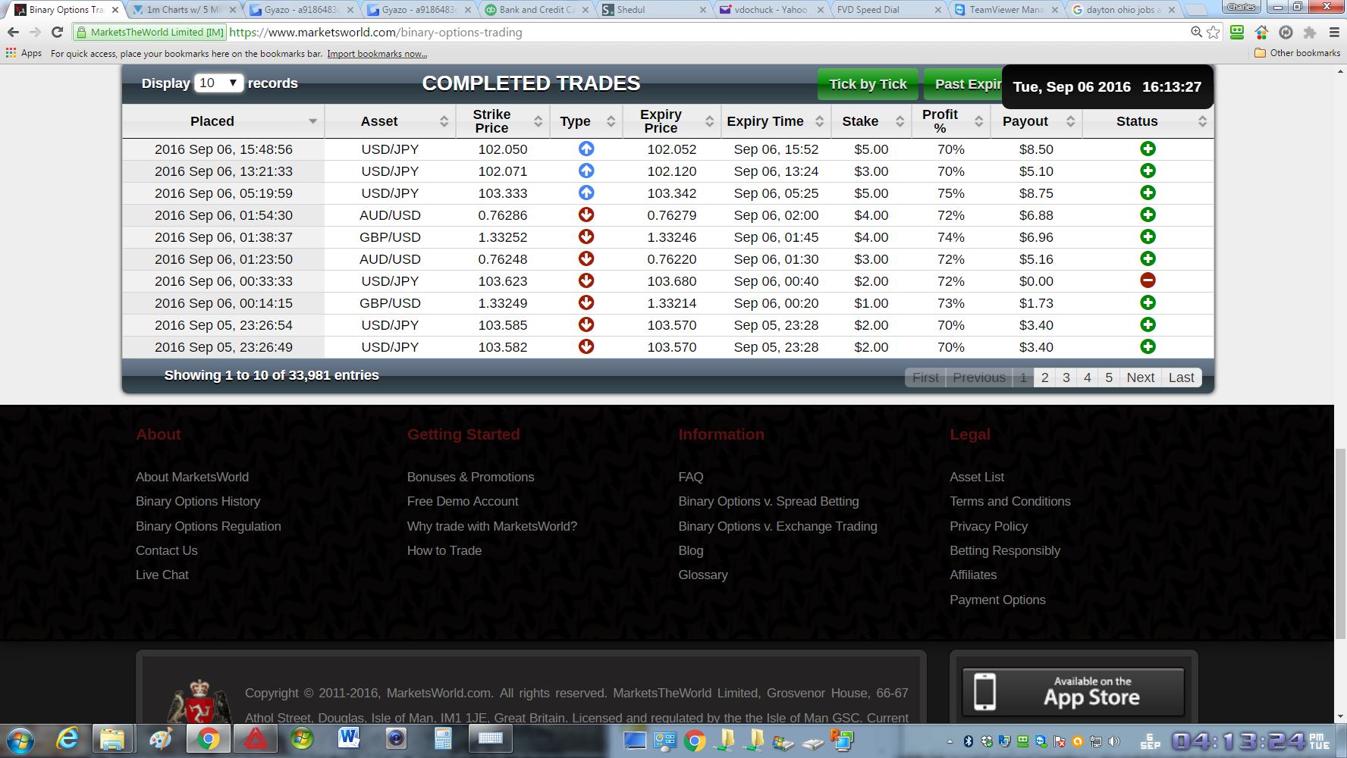Sort table by Type column
Viewport: 1347px width, 758px height.
586,121
